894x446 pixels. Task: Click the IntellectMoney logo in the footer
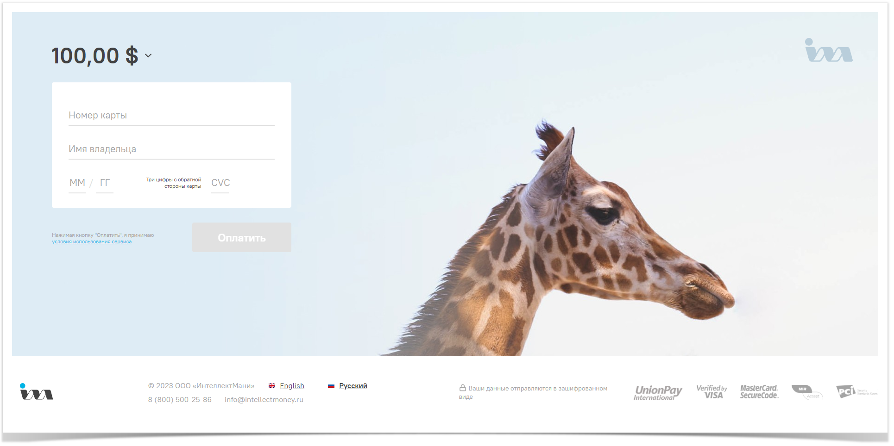37,391
